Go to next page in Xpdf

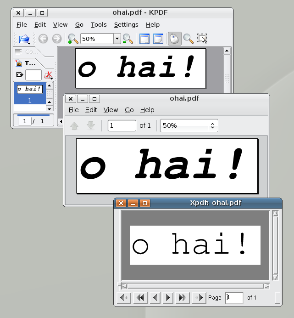(x=168, y=298)
